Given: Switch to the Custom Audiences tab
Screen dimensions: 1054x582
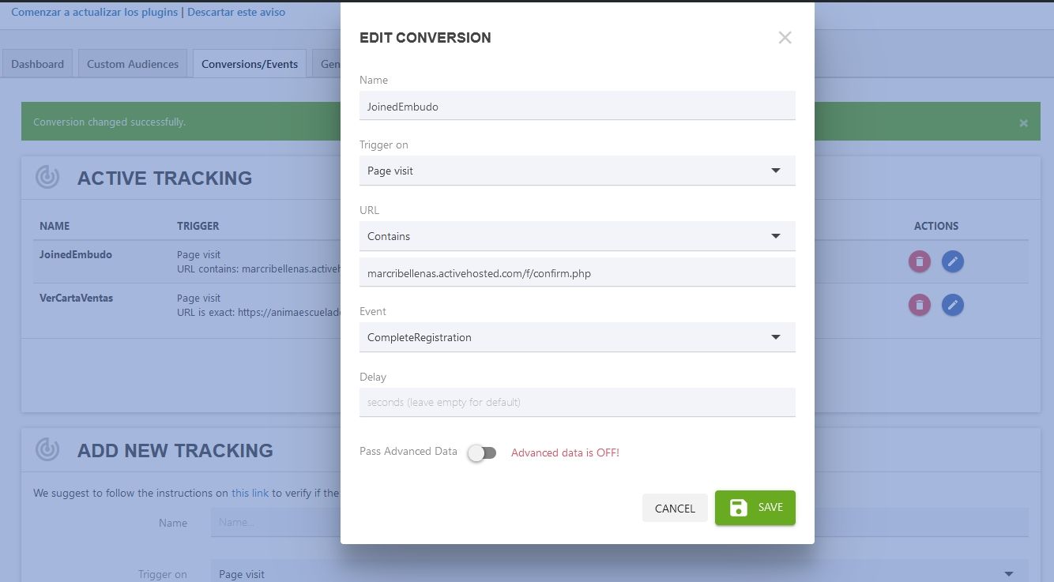Looking at the screenshot, I should pos(133,64).
